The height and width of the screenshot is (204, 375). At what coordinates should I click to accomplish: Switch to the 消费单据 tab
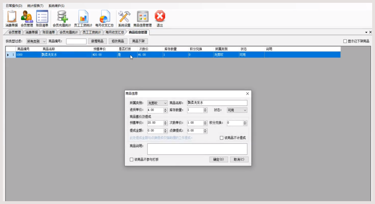[32, 32]
